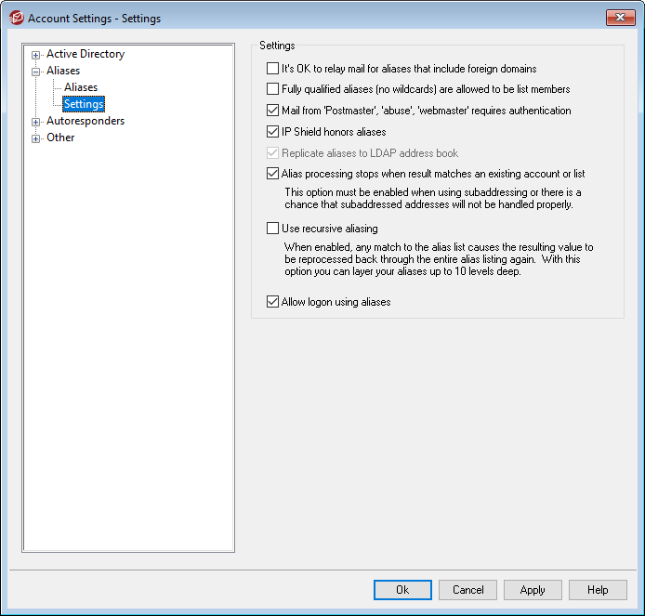Uncheck Postmaster mail requires authentication option
Image resolution: width=645 pixels, height=616 pixels.
click(x=273, y=111)
